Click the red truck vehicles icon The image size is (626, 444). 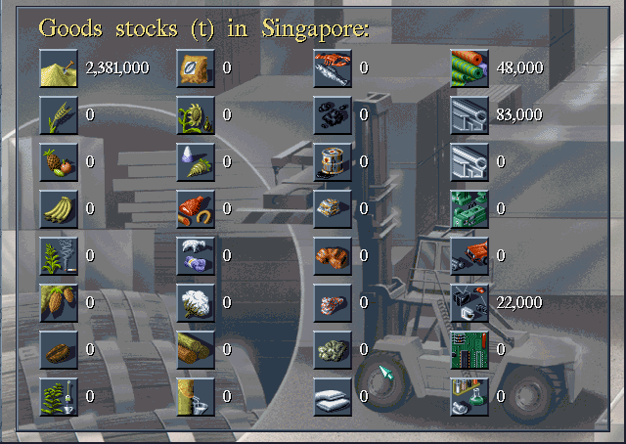point(469,256)
